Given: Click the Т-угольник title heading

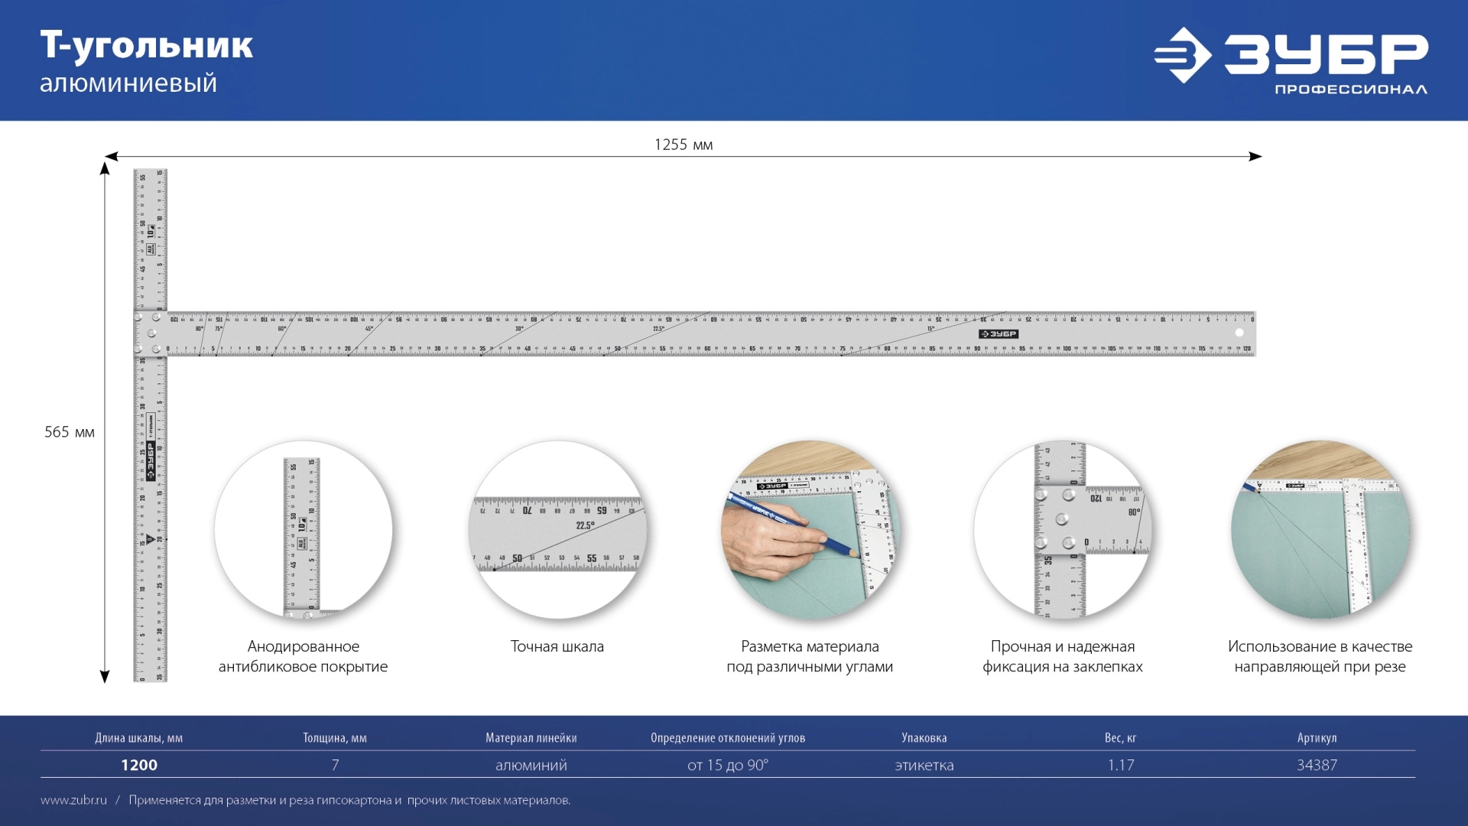Looking at the screenshot, I should tap(147, 46).
